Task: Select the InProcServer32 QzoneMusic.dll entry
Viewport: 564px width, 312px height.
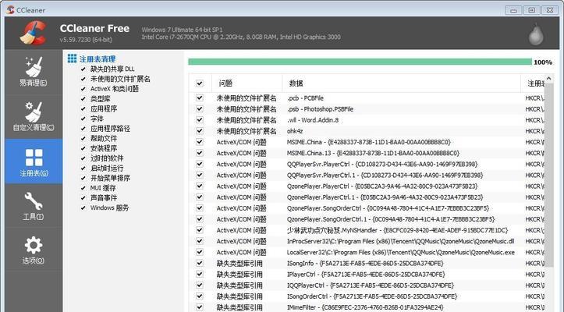Action: [x=400, y=241]
